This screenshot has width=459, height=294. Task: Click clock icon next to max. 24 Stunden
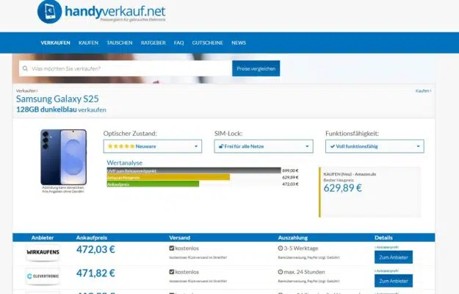tap(281, 272)
